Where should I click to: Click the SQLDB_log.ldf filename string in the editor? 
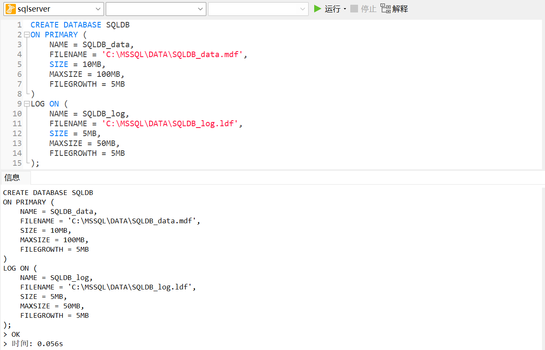tap(170, 124)
